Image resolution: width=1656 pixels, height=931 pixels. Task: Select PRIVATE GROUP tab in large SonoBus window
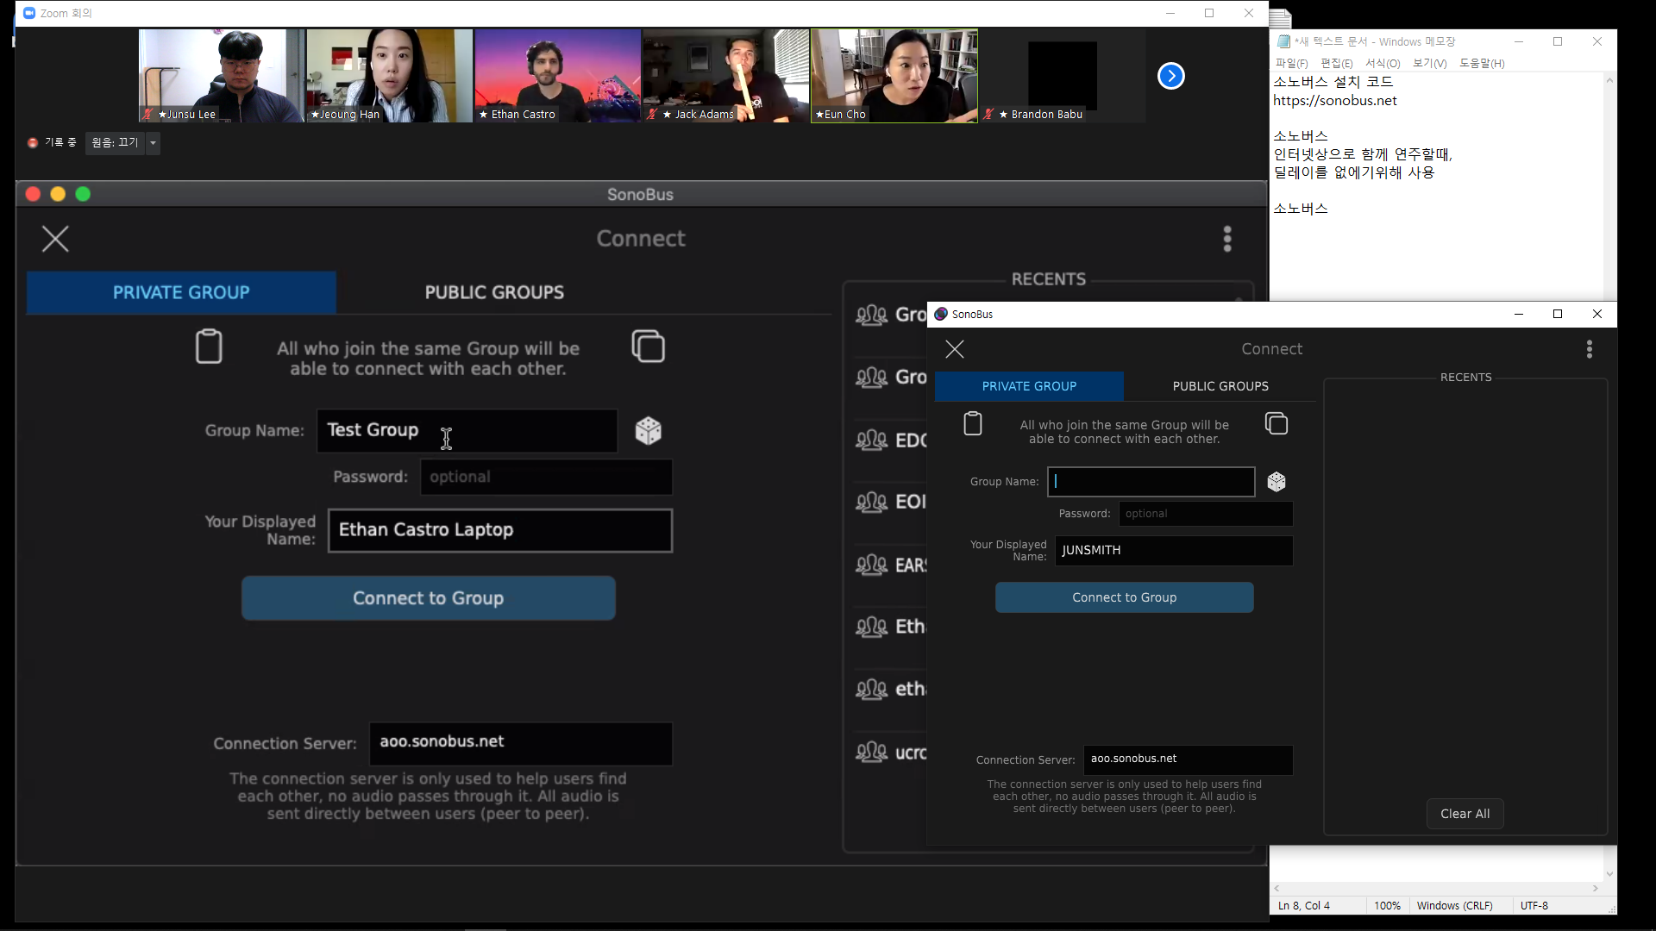click(181, 292)
